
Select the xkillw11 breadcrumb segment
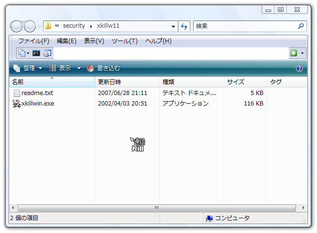click(108, 26)
